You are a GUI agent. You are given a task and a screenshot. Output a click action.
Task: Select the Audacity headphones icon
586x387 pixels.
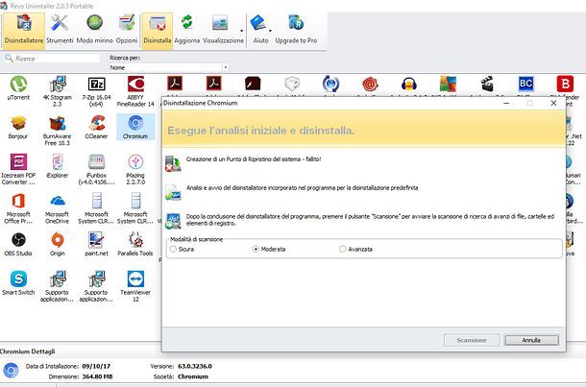pos(409,85)
